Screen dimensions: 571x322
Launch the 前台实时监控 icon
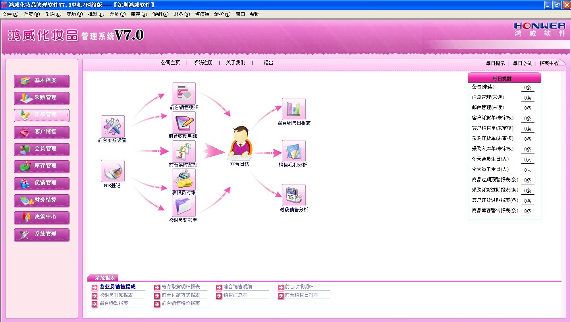click(x=183, y=151)
